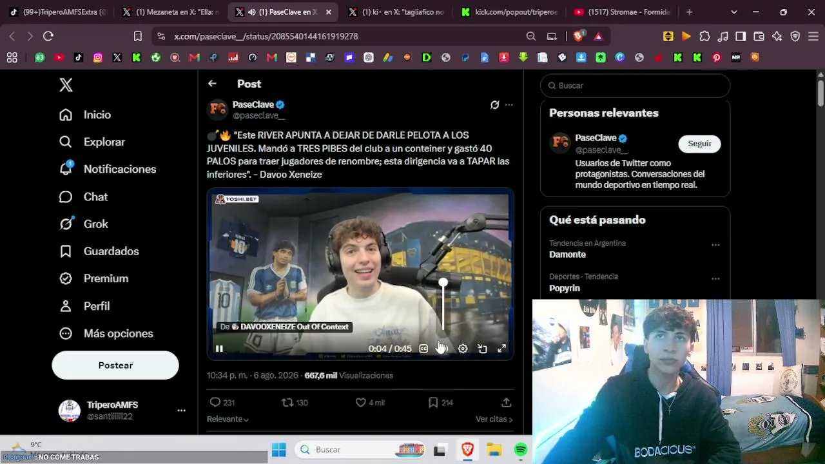Screen dimensions: 825x464
Task: Open Brave Wallet icon
Action: click(x=759, y=37)
